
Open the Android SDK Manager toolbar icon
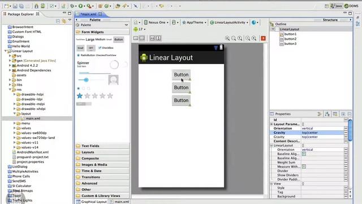coord(36,6)
